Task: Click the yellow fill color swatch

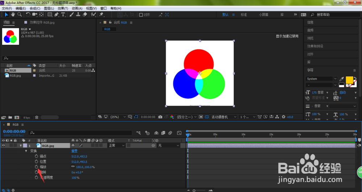Action: (349, 80)
